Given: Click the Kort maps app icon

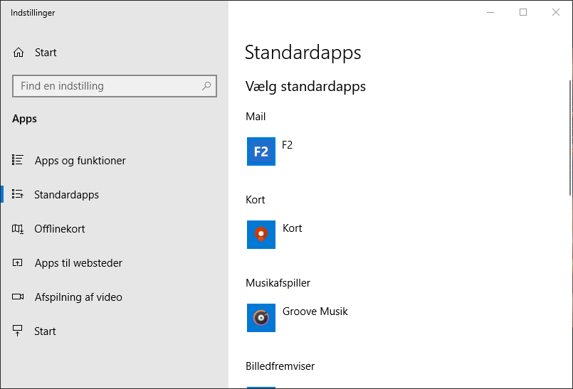Looking at the screenshot, I should 261,235.
